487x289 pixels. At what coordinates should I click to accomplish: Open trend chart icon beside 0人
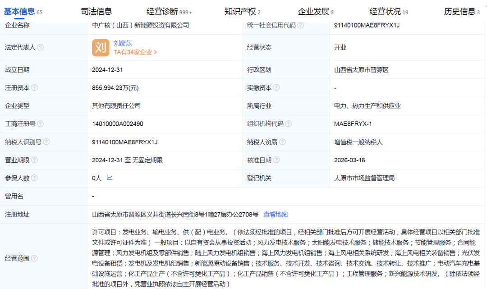point(109,178)
